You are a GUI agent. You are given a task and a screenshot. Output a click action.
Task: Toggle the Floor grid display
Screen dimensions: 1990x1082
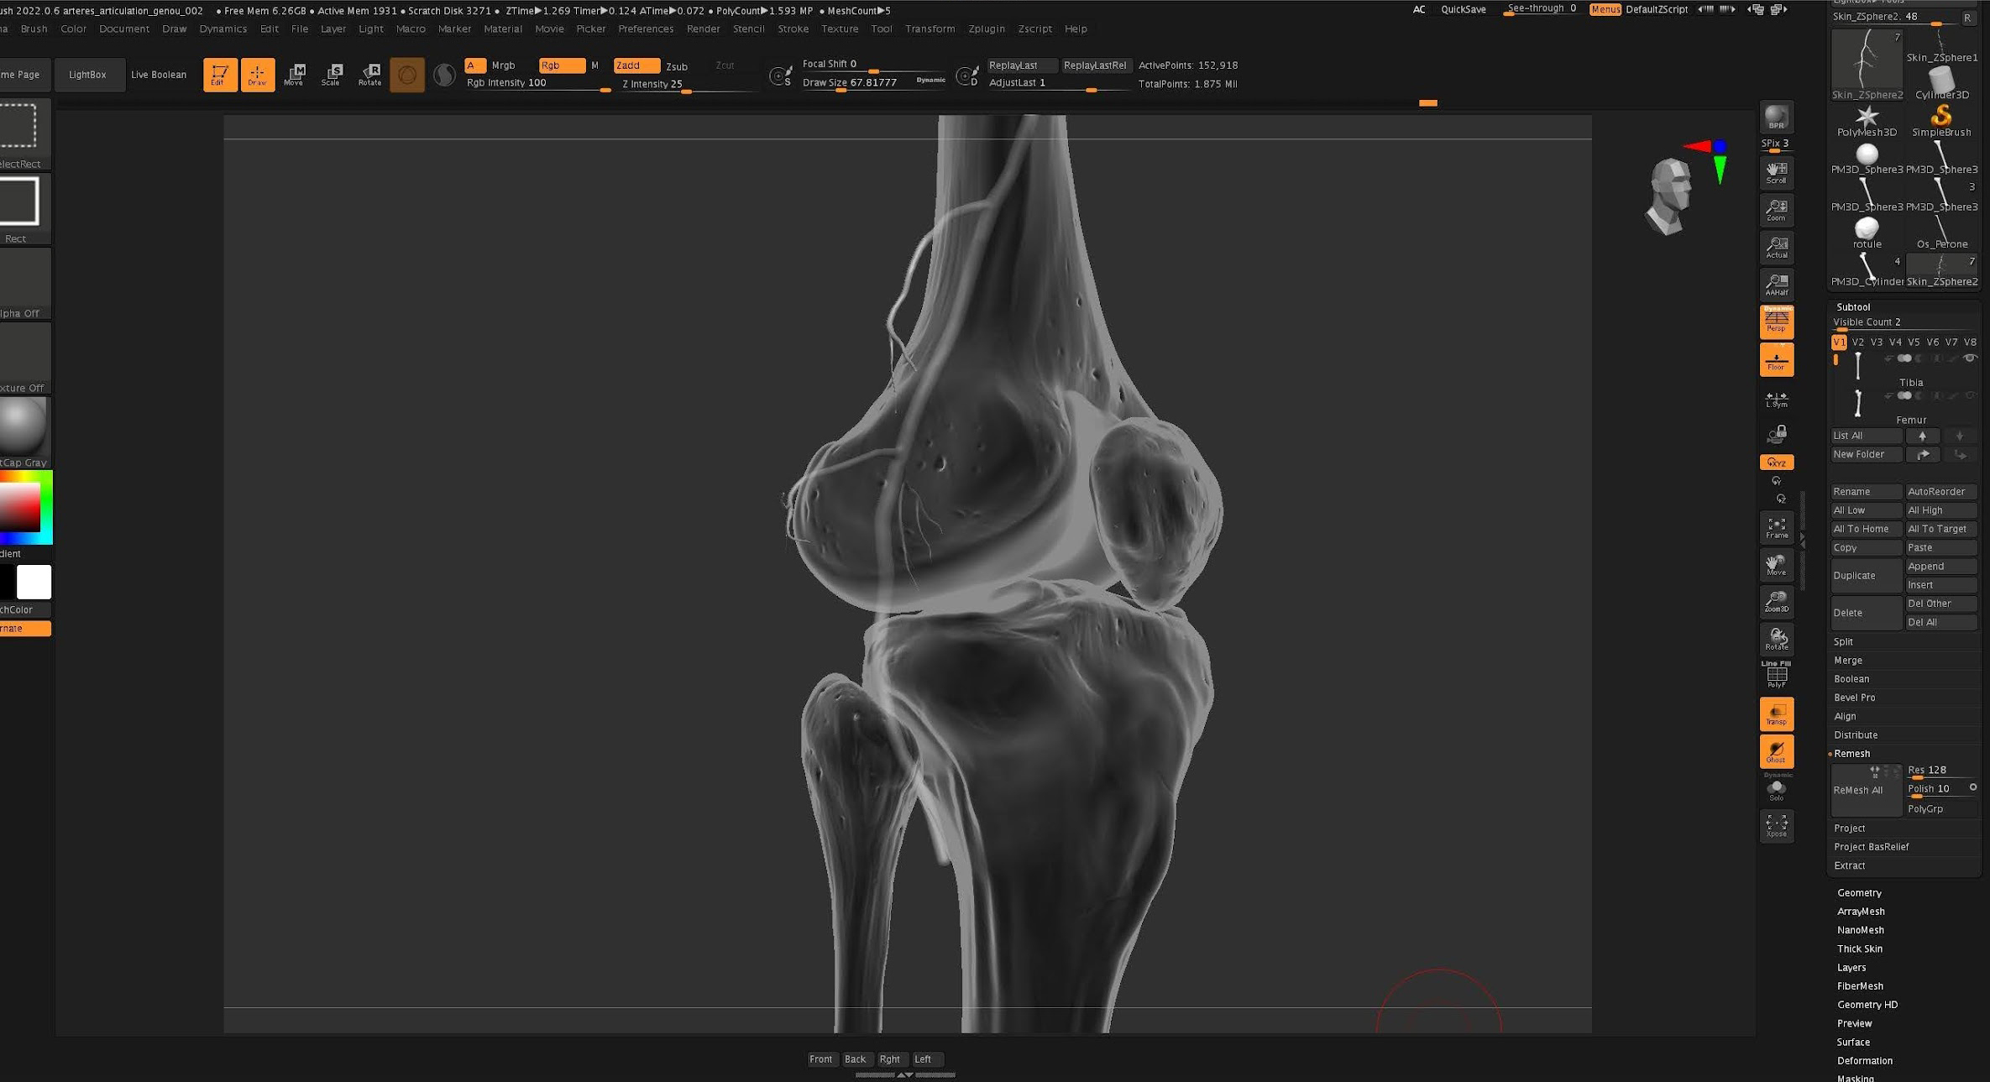click(x=1776, y=360)
